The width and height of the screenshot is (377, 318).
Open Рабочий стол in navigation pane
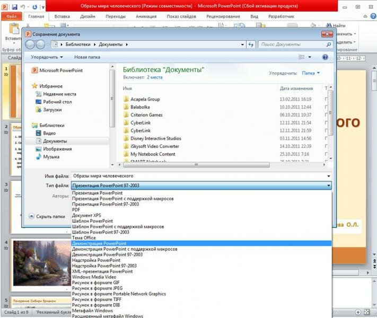(54, 102)
